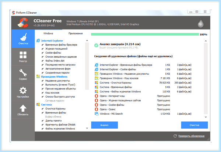
Task: Click the results panel scroll down arrow
Action: [x=206, y=117]
